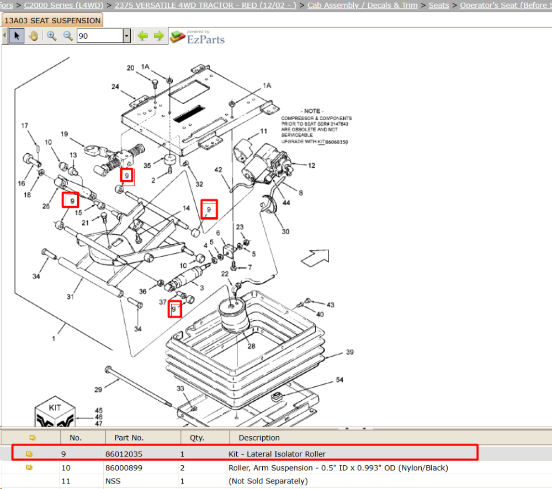This screenshot has height=489, width=552.
Task: Click callout 36 in the diagram
Action: tap(142, 292)
